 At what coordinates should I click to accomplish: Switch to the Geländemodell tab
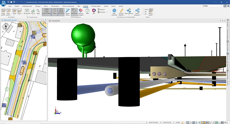tap(27, 6)
